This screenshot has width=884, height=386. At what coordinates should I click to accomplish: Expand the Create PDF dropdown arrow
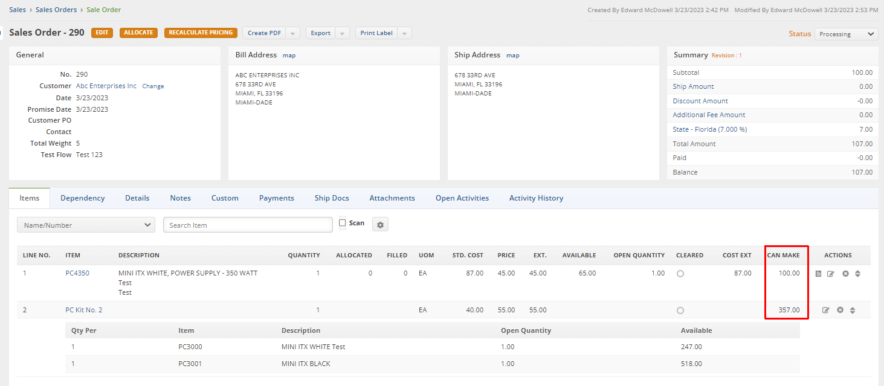(x=292, y=33)
